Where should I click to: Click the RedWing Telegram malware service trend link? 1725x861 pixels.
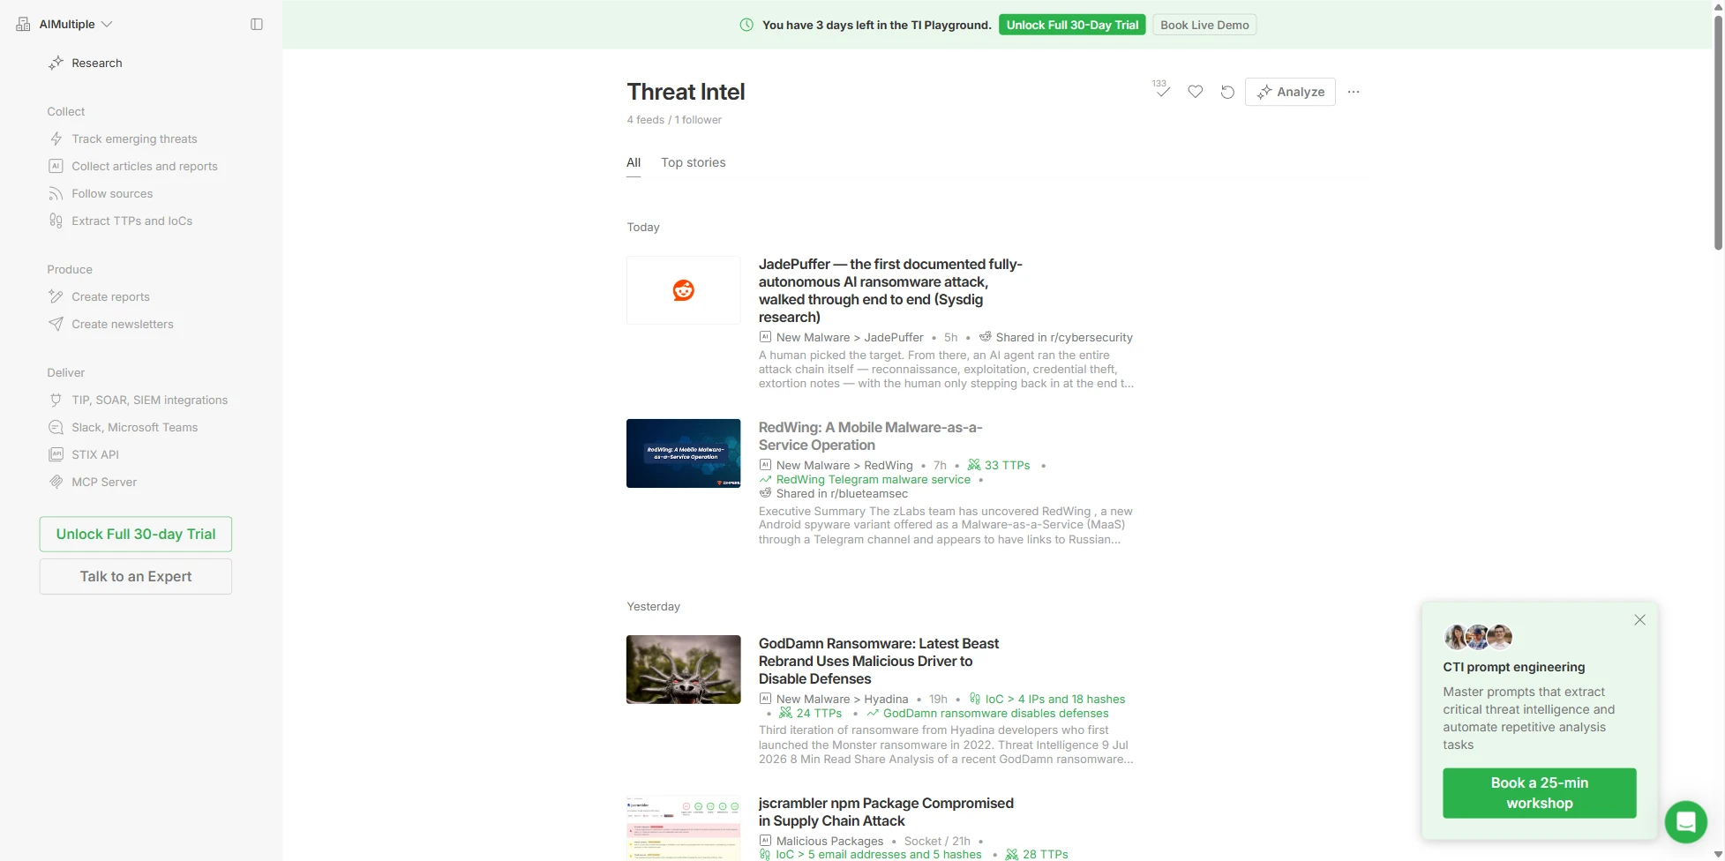873,479
